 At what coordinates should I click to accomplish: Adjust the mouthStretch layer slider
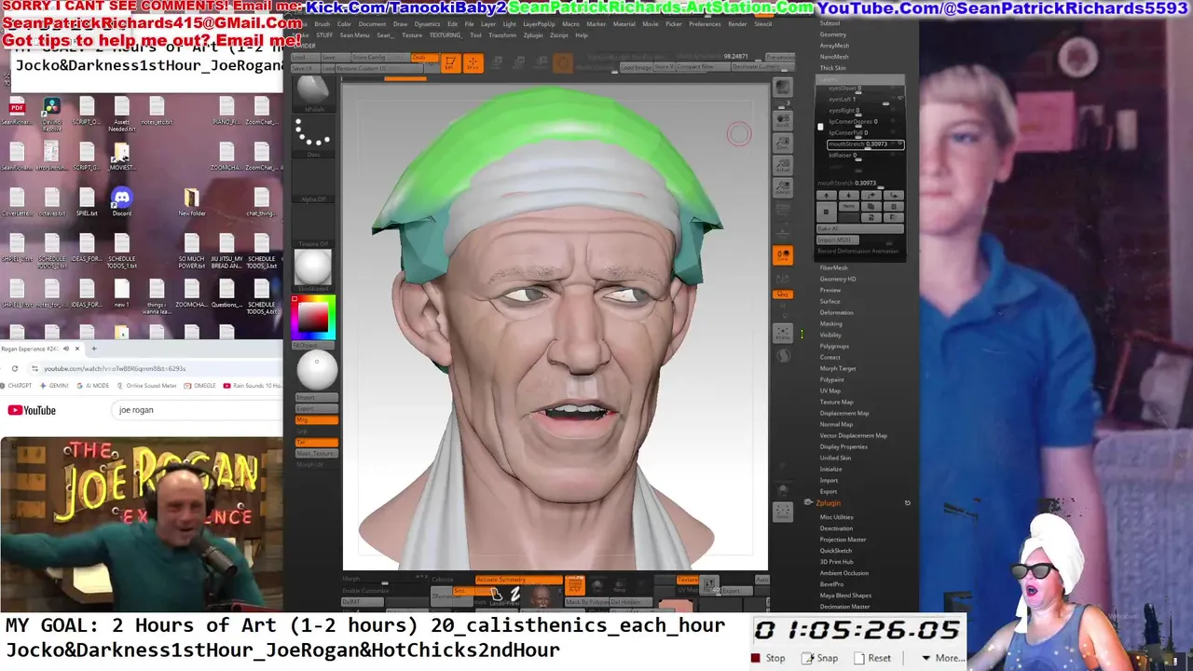click(866, 144)
